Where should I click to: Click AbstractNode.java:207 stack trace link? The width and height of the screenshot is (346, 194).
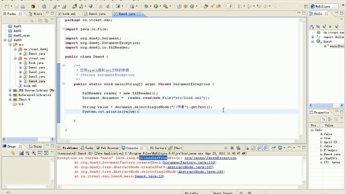point(190,167)
